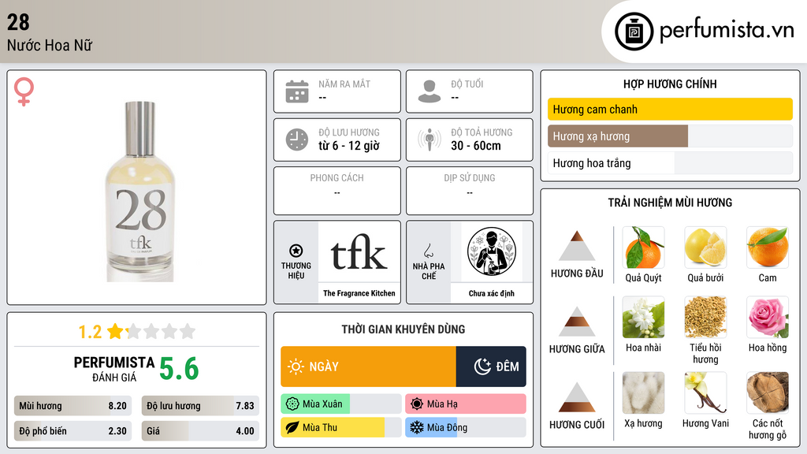
Task: Click the Chưa xác định perfumer label
Action: click(492, 293)
